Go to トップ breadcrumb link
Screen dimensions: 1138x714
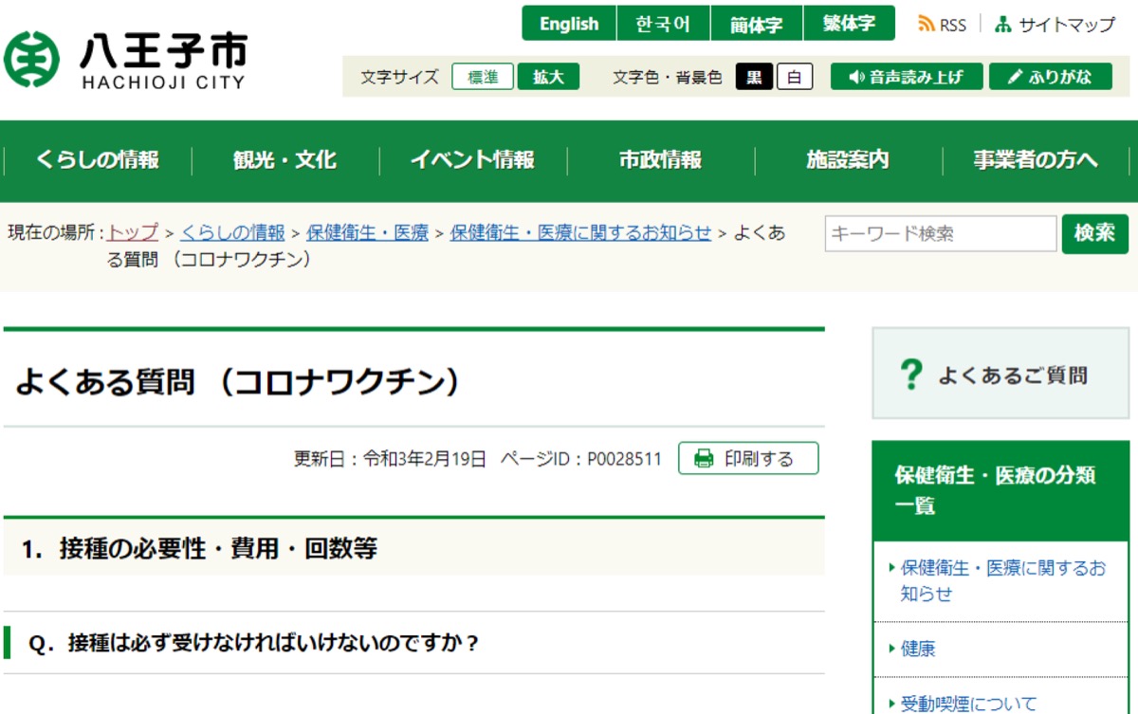tap(133, 232)
